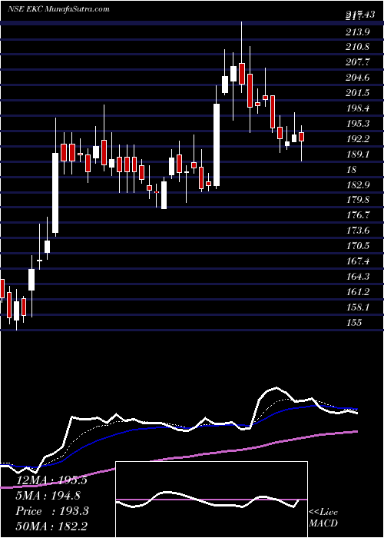Select the 207.7 price axis label
The image size is (384, 538).
[x=359, y=62]
